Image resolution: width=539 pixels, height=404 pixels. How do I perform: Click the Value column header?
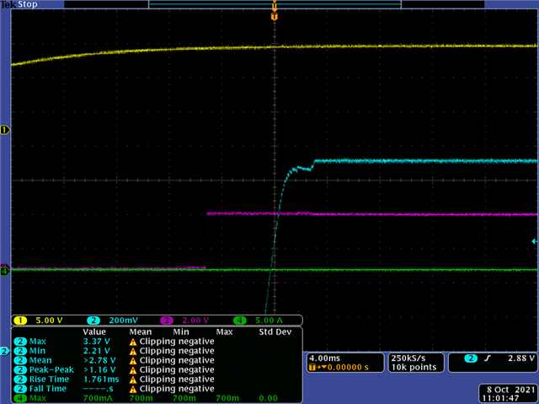[x=94, y=332]
